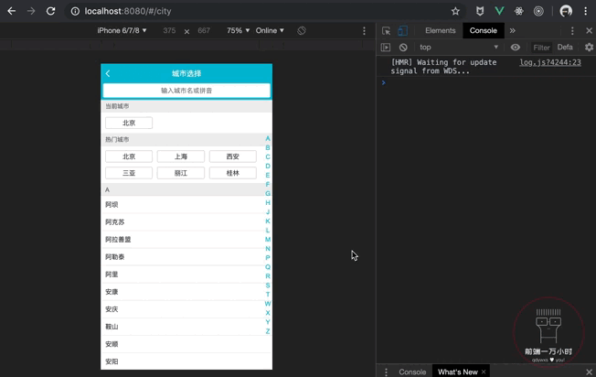Select 鞍山 in city list
The width and height of the screenshot is (596, 377).
pos(186,327)
